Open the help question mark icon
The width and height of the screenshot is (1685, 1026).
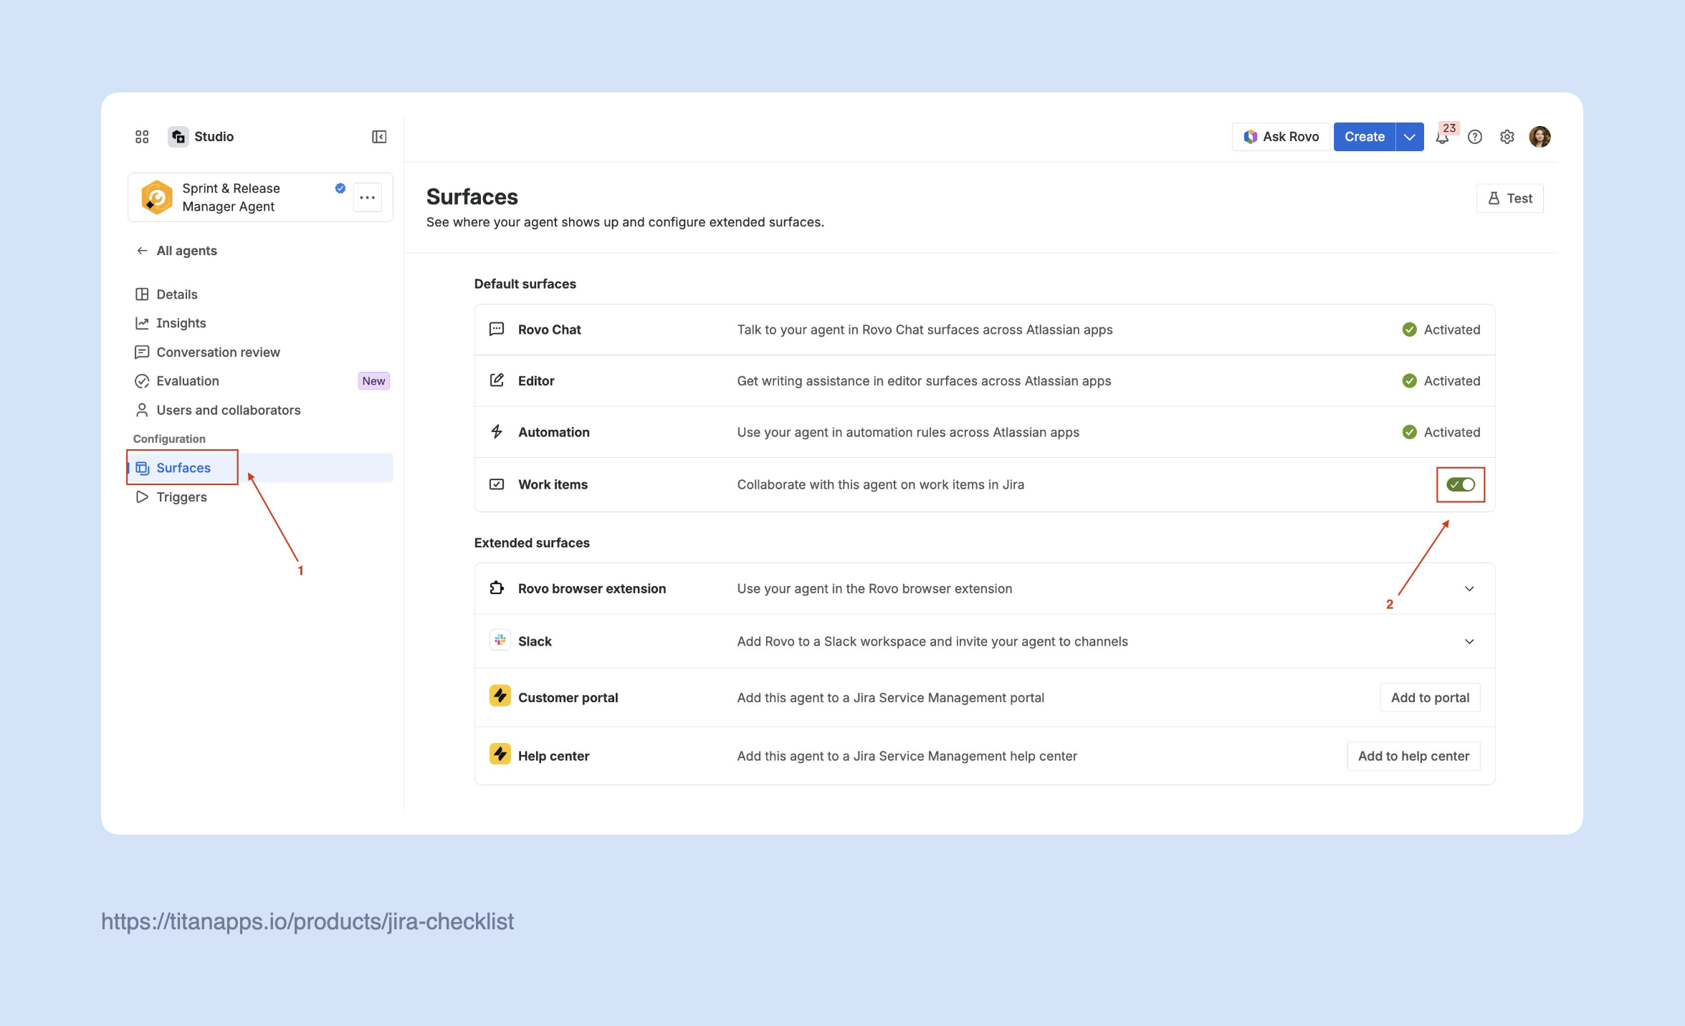1474,137
